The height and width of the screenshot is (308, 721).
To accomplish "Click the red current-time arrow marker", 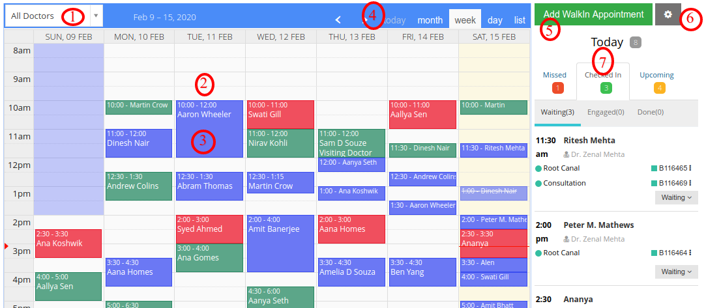I will click(x=6, y=247).
